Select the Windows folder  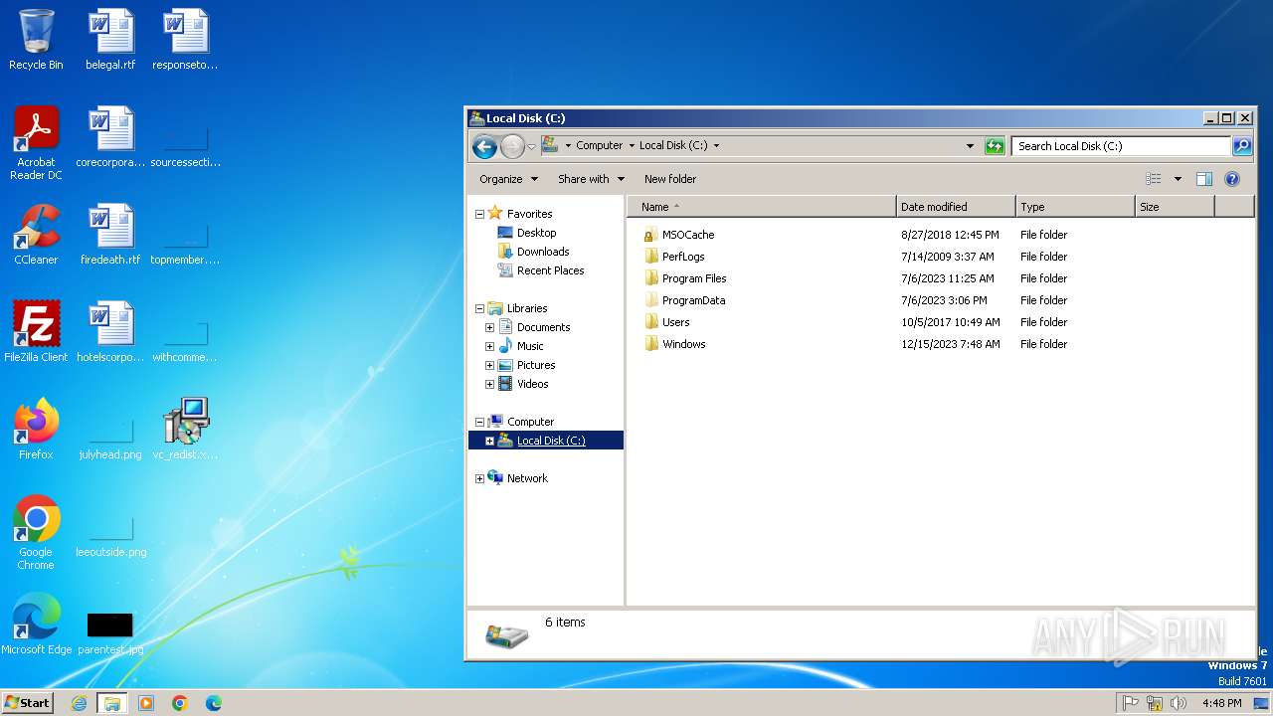pos(683,344)
